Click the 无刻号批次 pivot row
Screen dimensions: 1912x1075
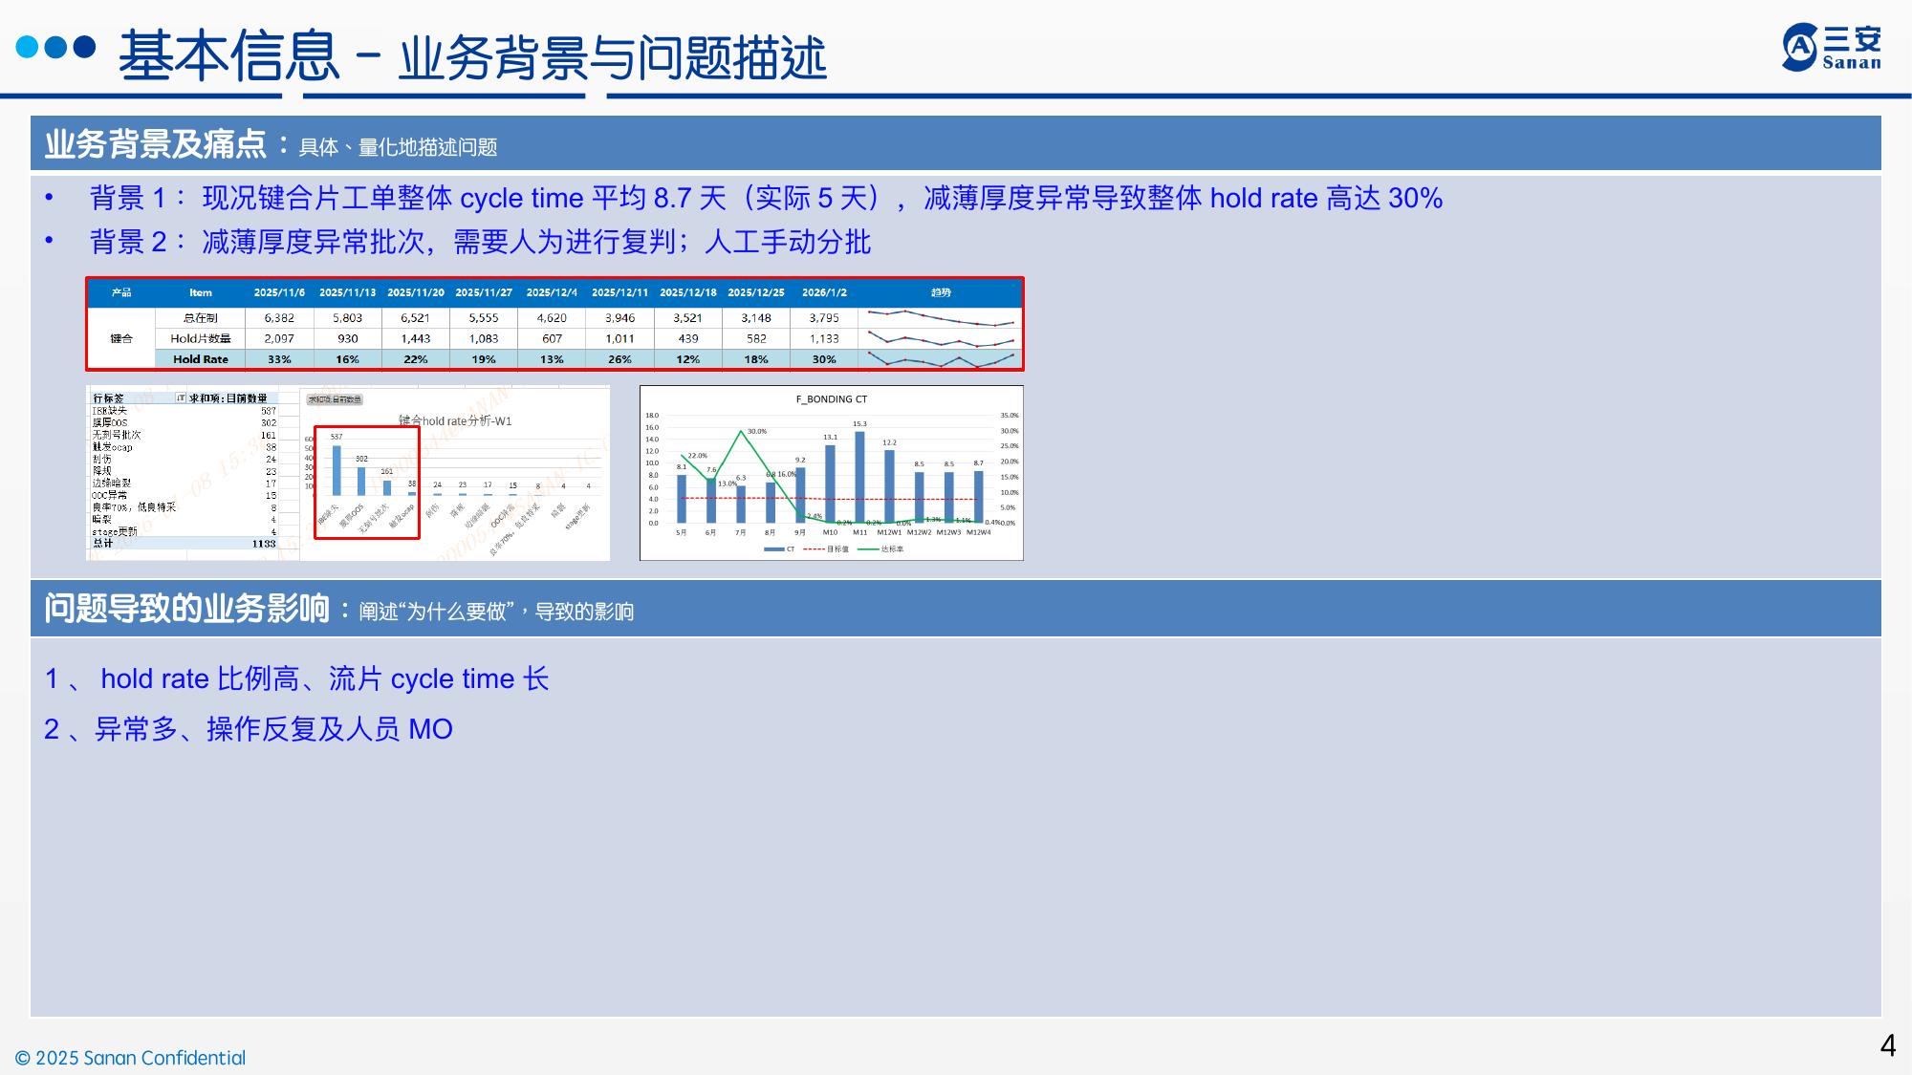[184, 435]
